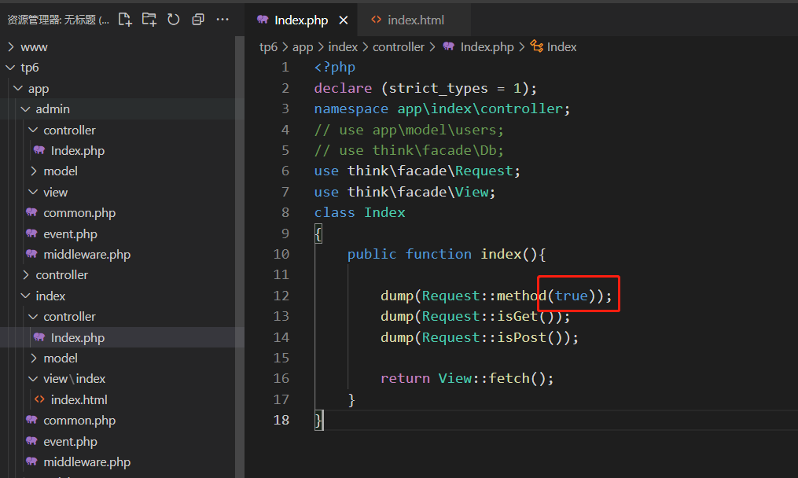
Task: Collapse the admin folder
Action: (122, 109)
